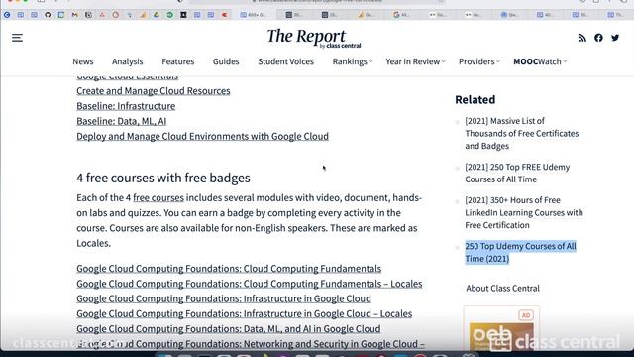
Task: Open highlighted 250 Top Udemy Courses (2021) link
Action: [x=520, y=252]
